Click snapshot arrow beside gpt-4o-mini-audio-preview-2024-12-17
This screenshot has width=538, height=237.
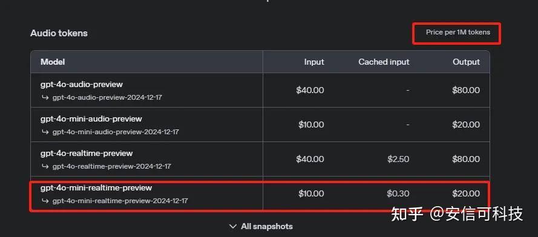pos(45,132)
